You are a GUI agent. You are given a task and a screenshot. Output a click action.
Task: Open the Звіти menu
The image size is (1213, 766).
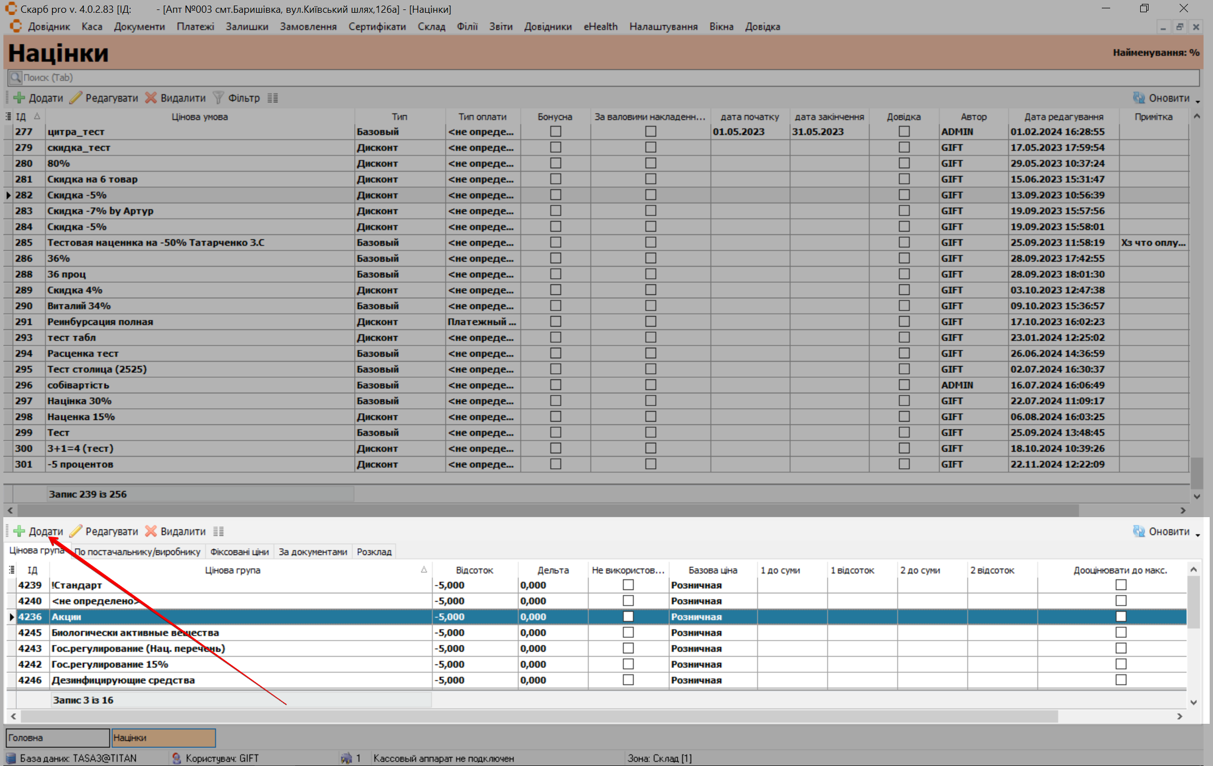[x=500, y=27]
